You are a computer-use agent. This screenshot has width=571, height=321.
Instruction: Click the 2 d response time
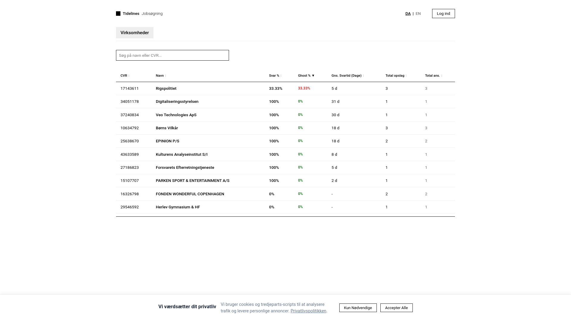point(334,181)
